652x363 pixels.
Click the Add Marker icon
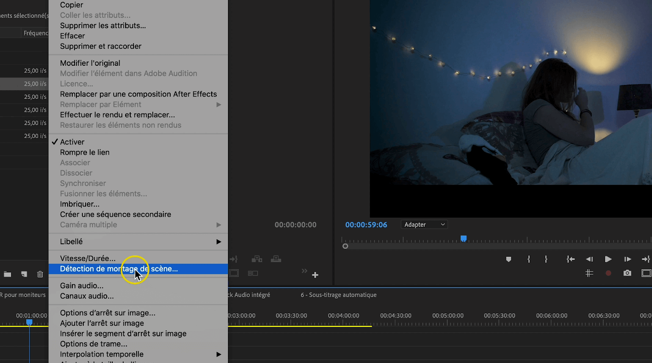(x=508, y=259)
